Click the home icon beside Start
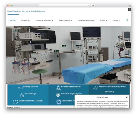 pos(11,21)
